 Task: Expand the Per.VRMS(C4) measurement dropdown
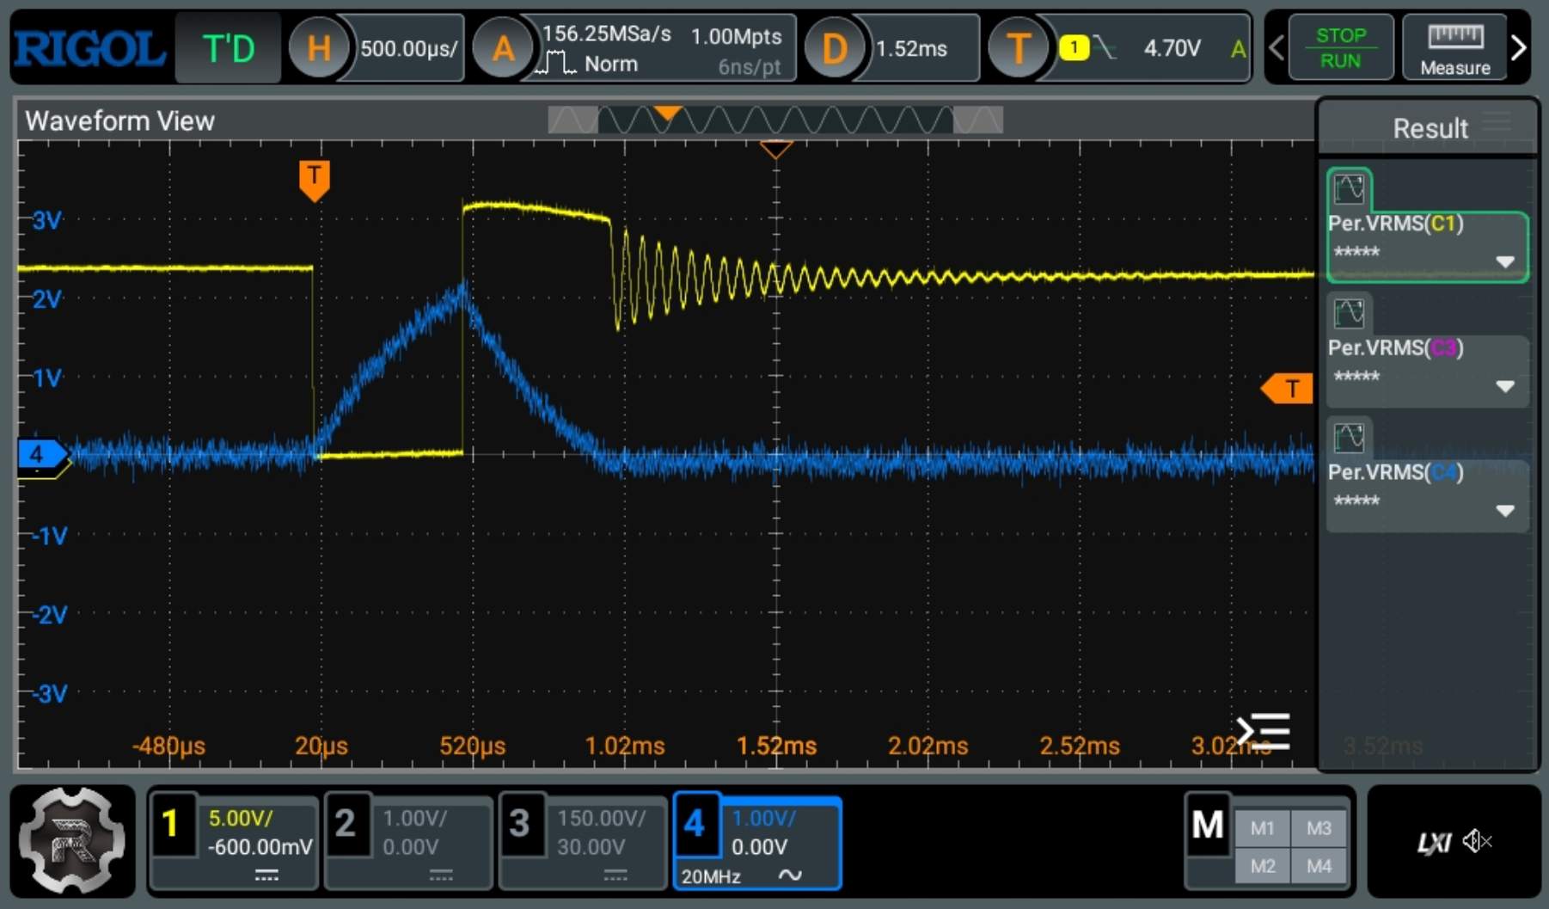[1504, 511]
